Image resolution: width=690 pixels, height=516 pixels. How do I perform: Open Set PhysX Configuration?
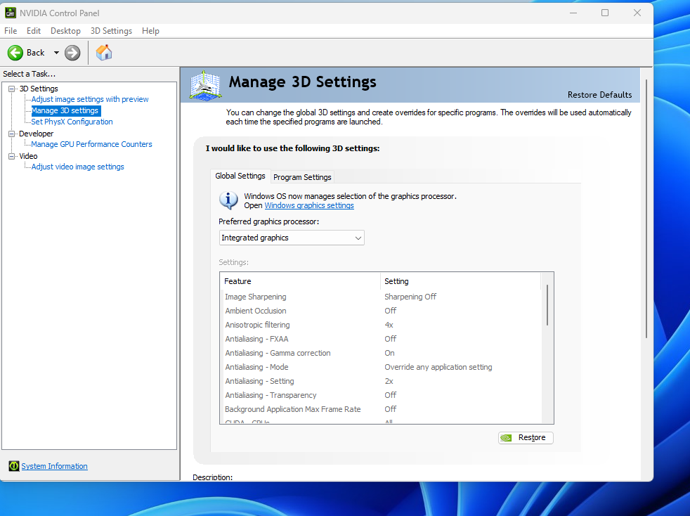point(72,122)
